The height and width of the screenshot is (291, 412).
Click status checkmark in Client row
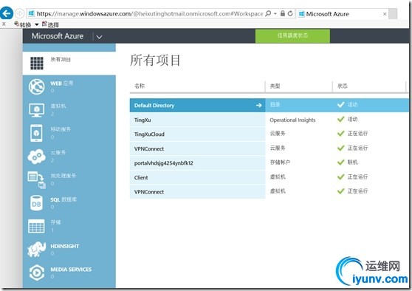[x=341, y=177]
